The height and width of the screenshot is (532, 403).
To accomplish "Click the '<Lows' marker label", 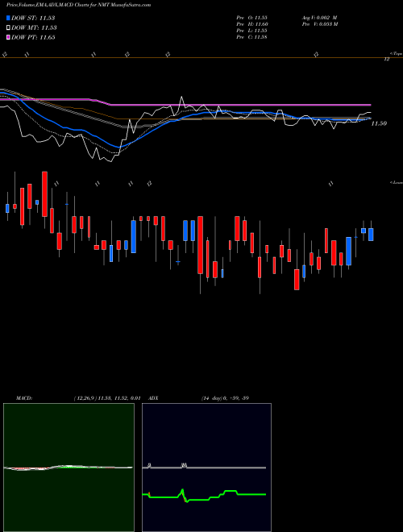I will (x=396, y=182).
